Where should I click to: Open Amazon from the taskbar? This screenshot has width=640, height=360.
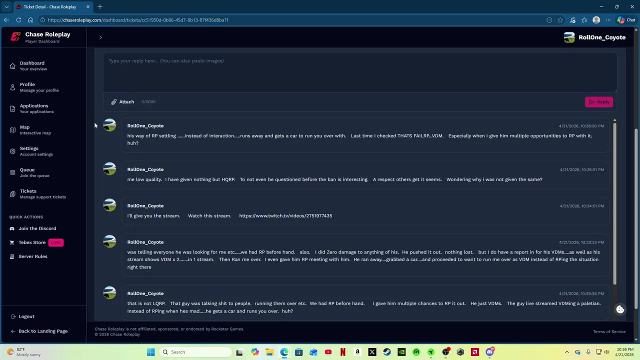pyautogui.click(x=357, y=352)
